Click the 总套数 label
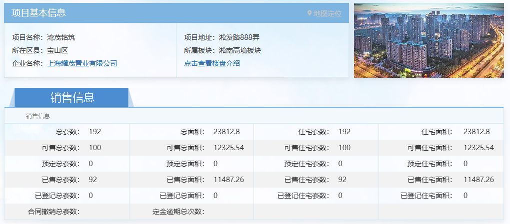Viewport: 510px width, 224px height. (x=68, y=132)
